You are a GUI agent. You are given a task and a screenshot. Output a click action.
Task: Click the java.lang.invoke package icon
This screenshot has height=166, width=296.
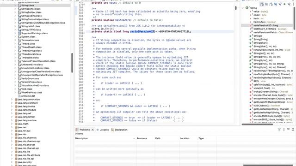[16, 107]
